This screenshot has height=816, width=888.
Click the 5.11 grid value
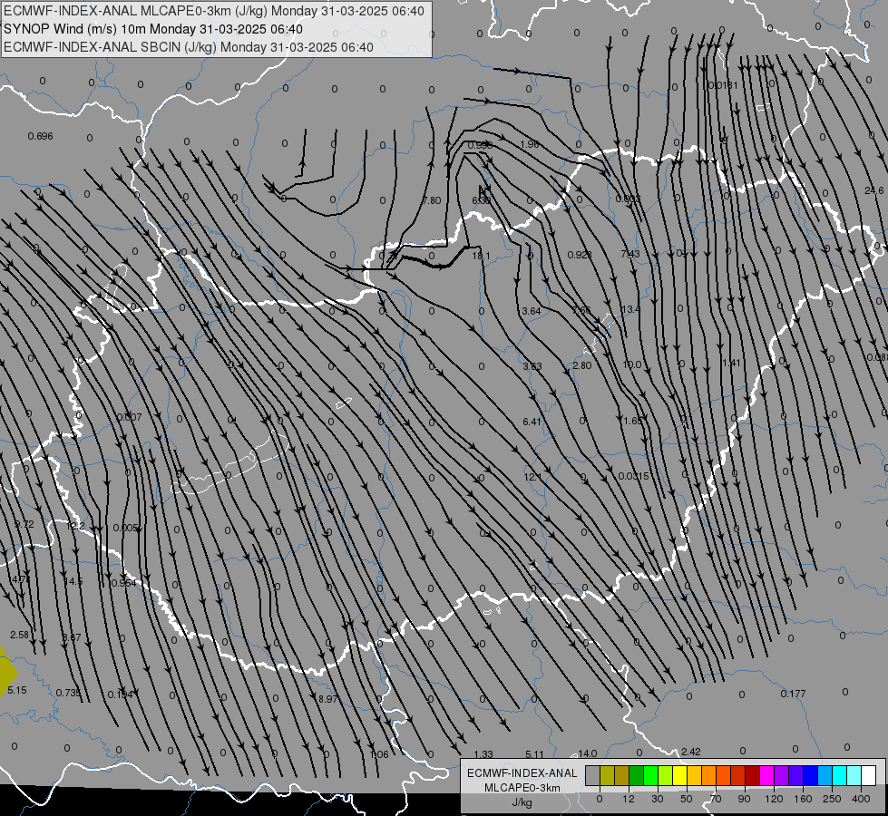coord(534,754)
